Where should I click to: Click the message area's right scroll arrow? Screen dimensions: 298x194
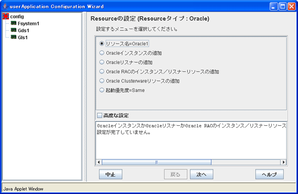284,162
